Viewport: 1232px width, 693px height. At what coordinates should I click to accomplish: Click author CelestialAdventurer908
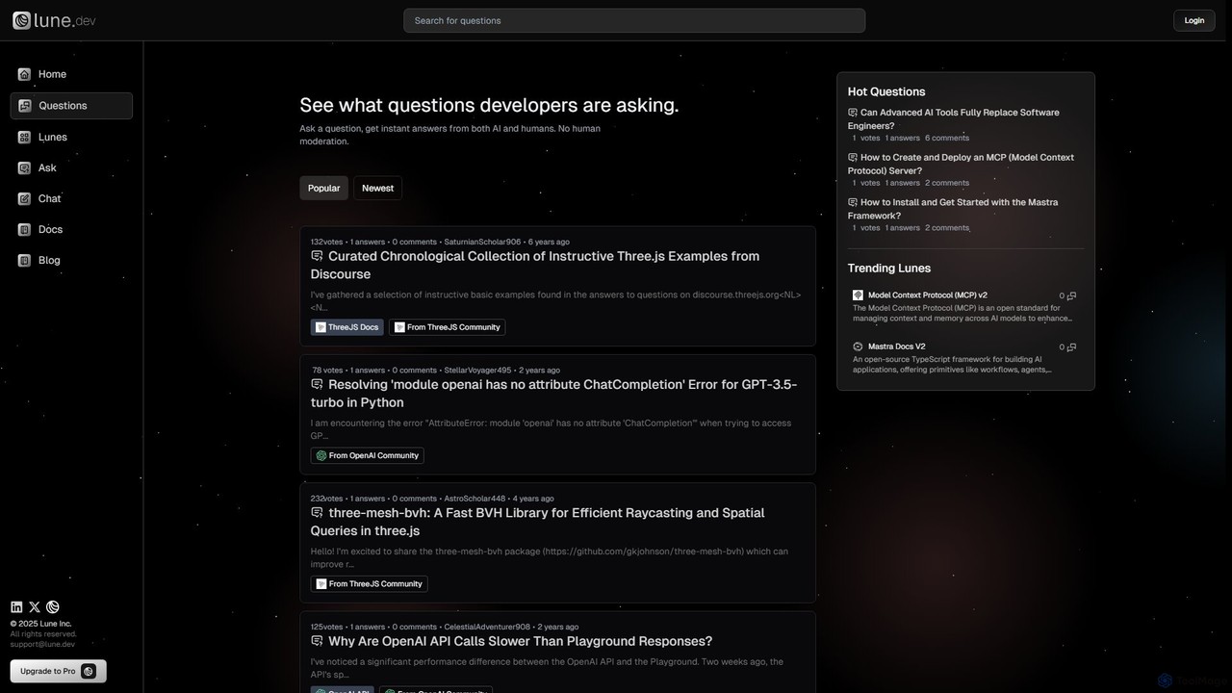(487, 627)
